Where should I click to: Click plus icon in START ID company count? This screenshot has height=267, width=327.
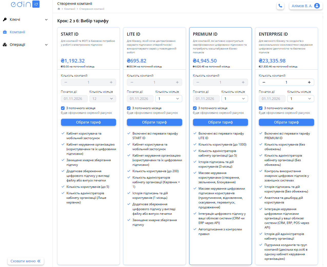pyautogui.click(x=111, y=82)
